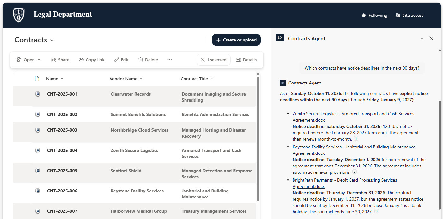Open Keystone Facility Services agreement link
443x219 pixels.
354,150
